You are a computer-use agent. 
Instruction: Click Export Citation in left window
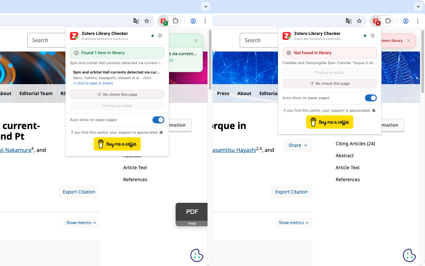(x=79, y=192)
